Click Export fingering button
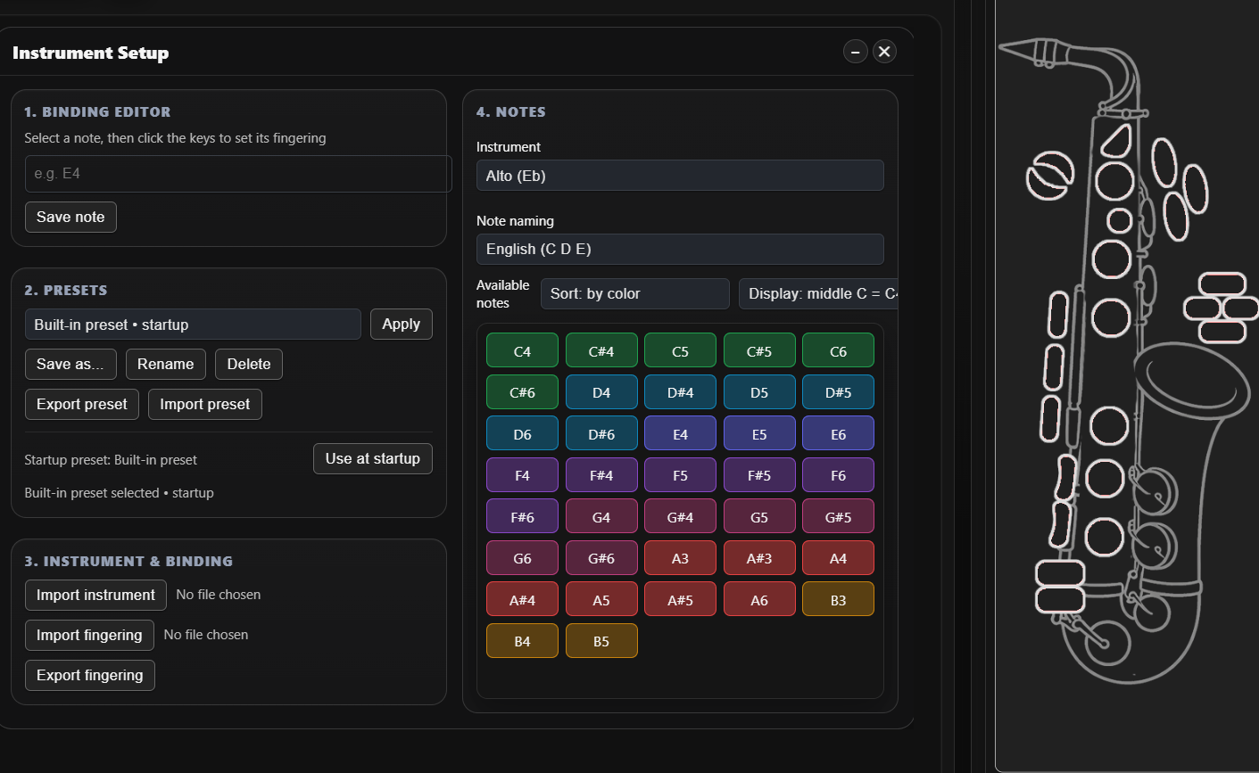The image size is (1259, 773). pos(89,675)
